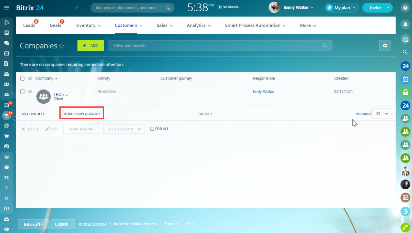Screen dimensions: 412x233
Task: Focus the find people, documents search box
Action: pos(133,8)
